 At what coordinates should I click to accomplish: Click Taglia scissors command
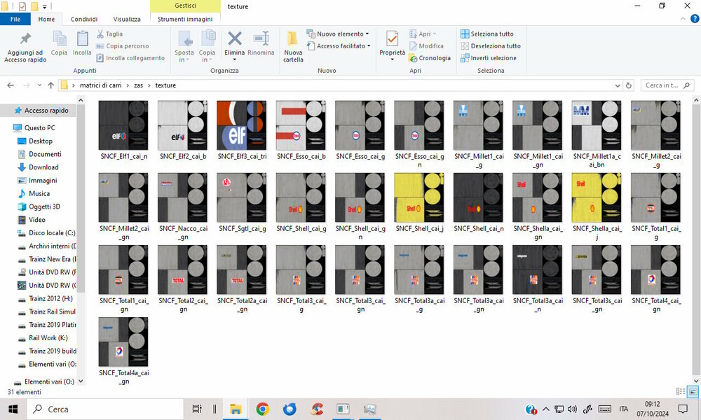point(109,34)
